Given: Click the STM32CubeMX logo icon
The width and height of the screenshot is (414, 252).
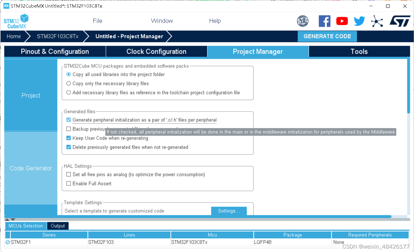Looking at the screenshot, I should tap(16, 21).
